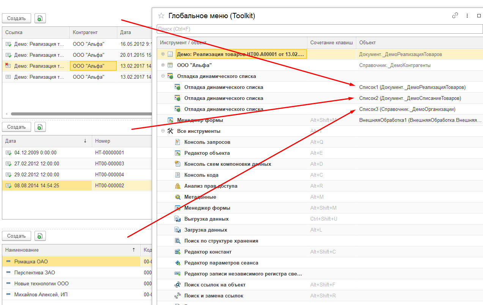Sort by Наименование column header
Screen dimensions: 483x305
click(x=71, y=250)
